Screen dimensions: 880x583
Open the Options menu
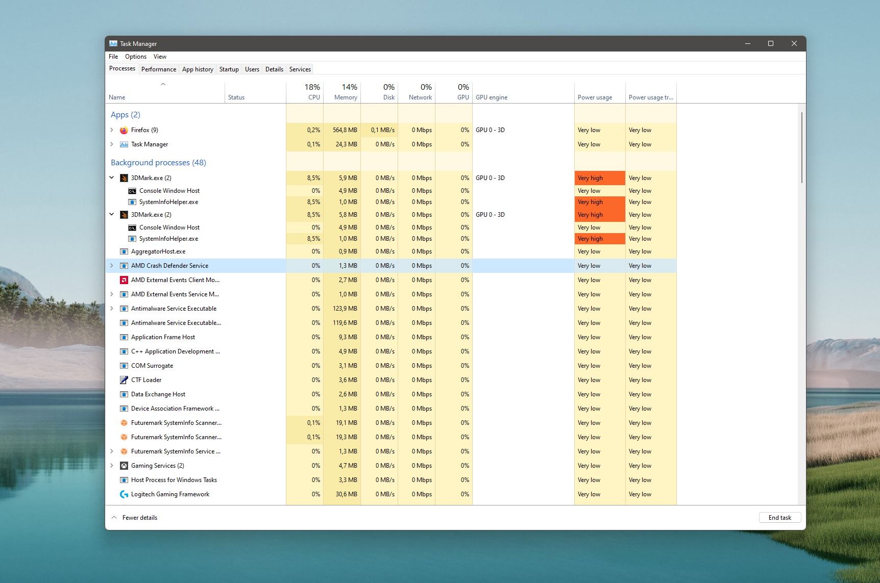pos(136,57)
